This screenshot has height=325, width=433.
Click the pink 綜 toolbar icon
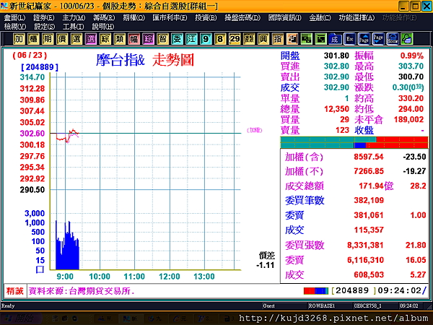click(148, 39)
